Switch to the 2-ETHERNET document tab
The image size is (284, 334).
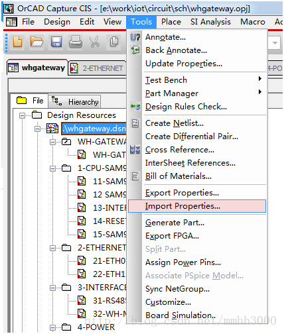tap(98, 68)
